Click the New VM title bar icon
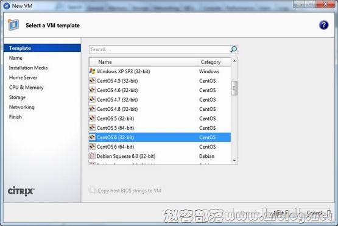 pyautogui.click(x=7, y=6)
